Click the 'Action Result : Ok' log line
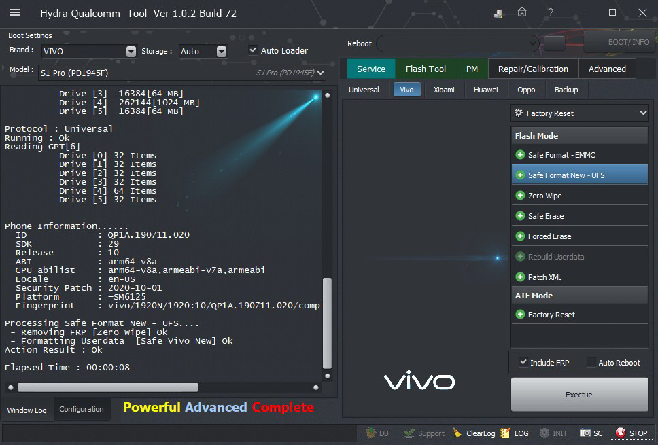Screen dimensions: 658x445 pos(53,350)
